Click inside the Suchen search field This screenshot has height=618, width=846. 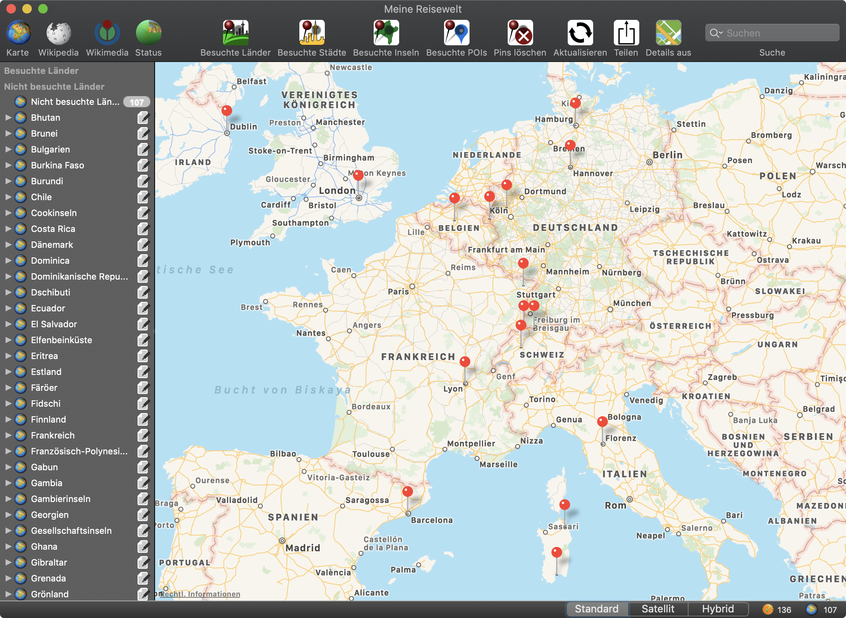click(x=772, y=33)
